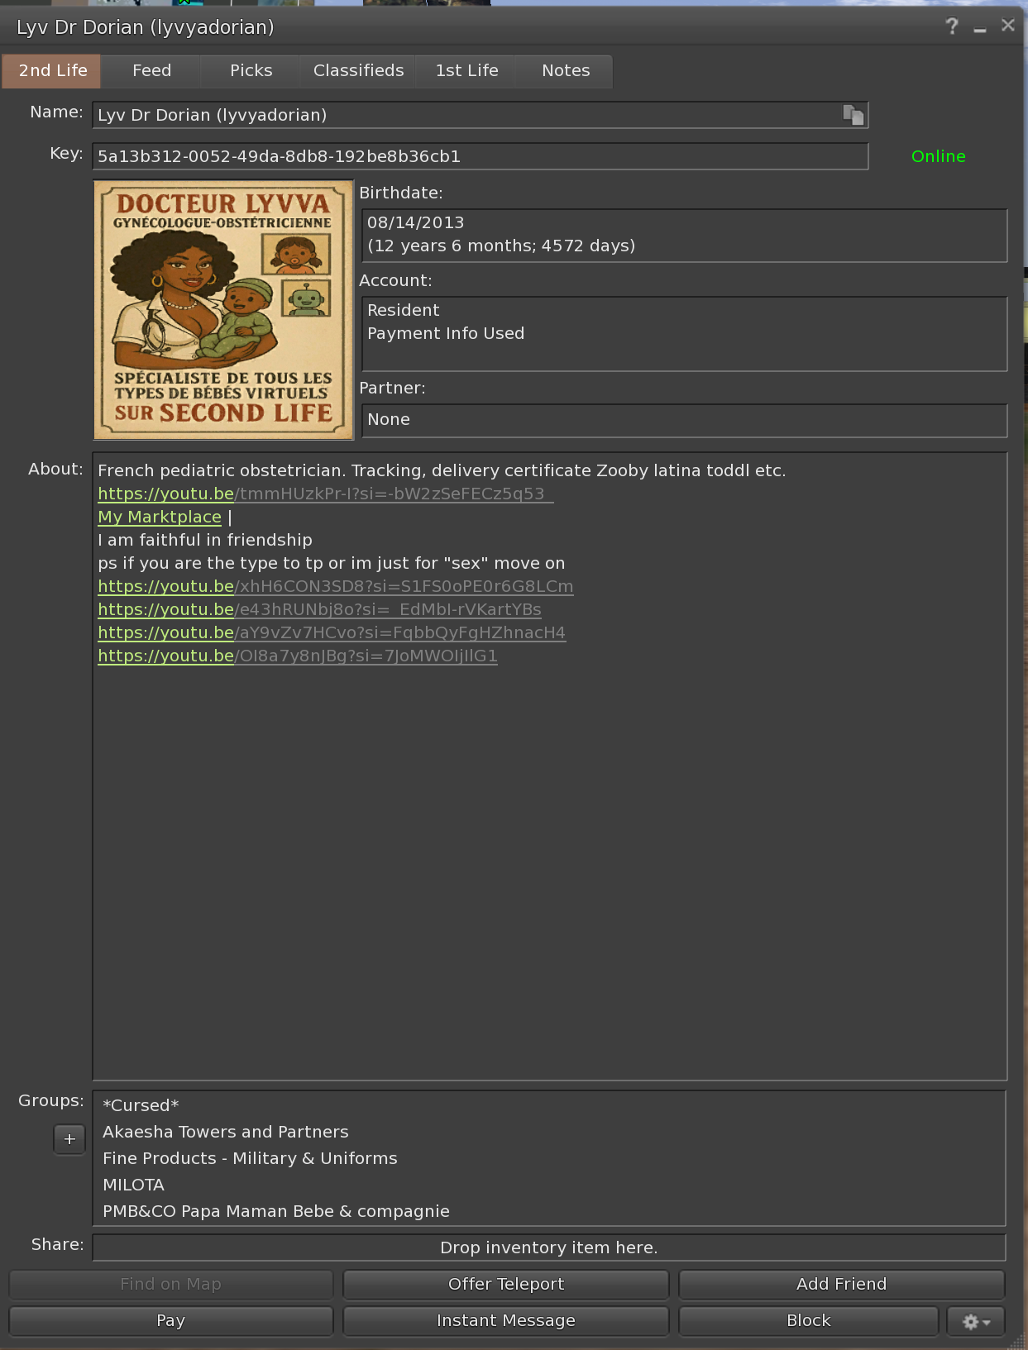Open the gear options dropdown menu

[976, 1321]
